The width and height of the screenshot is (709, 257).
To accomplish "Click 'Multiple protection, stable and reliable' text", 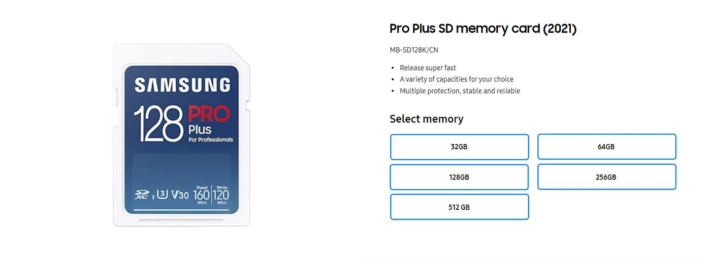I will [x=460, y=91].
